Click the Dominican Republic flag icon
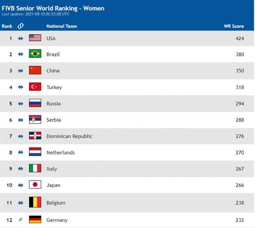This screenshot has width=255, height=228. click(35, 135)
